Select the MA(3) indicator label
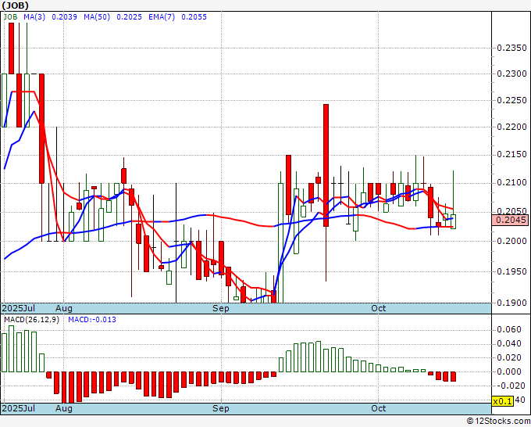531x427 pixels. point(34,17)
